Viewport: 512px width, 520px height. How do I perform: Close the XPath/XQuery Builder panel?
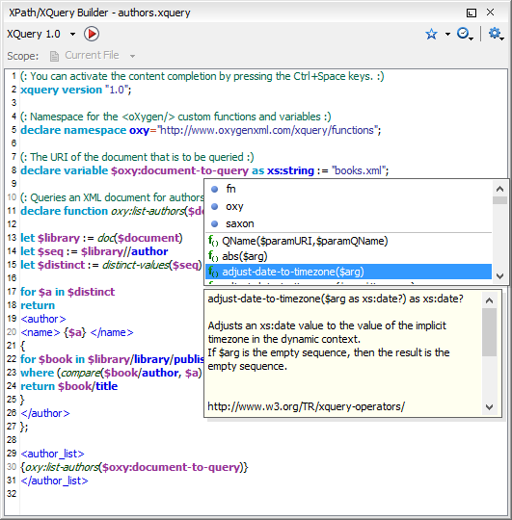[490, 13]
